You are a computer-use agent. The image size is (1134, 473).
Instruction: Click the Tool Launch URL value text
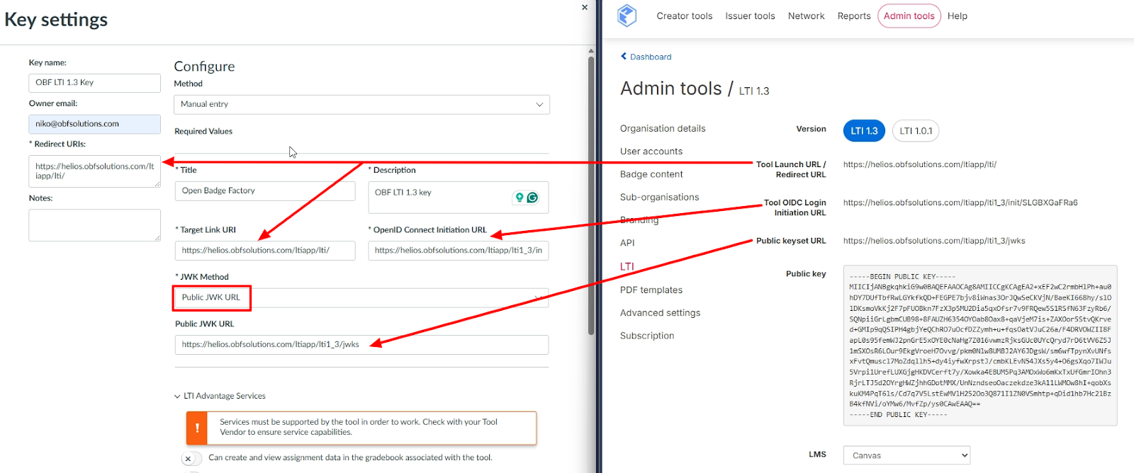pyautogui.click(x=919, y=164)
